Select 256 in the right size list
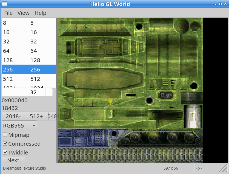229x174 pixels. tap(43, 69)
